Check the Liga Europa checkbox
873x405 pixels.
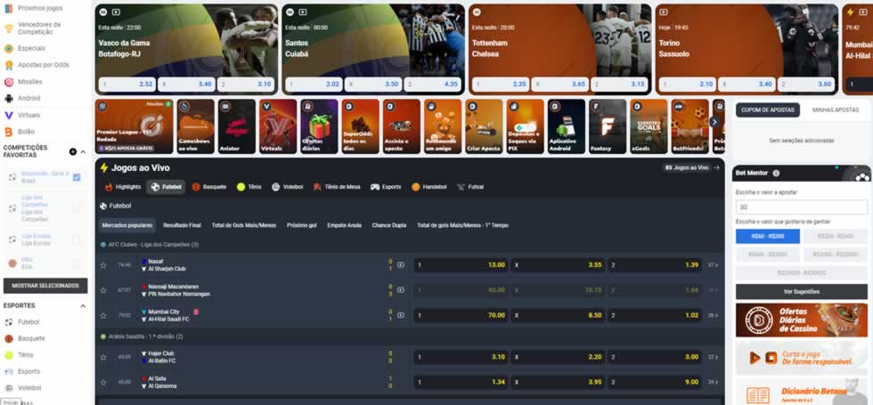[x=77, y=239]
